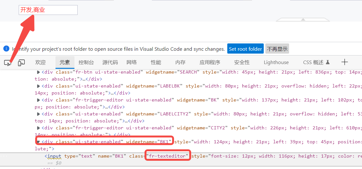Switch to 源代码 tab
Viewport: 362px width, 169px height.
(x=110, y=62)
